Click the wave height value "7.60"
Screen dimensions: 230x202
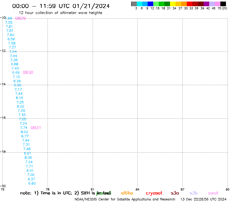pyautogui.click(x=11, y=35)
